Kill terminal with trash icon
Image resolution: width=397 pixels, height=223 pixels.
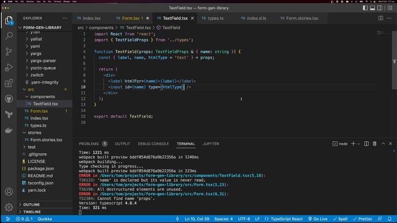[x=375, y=144]
